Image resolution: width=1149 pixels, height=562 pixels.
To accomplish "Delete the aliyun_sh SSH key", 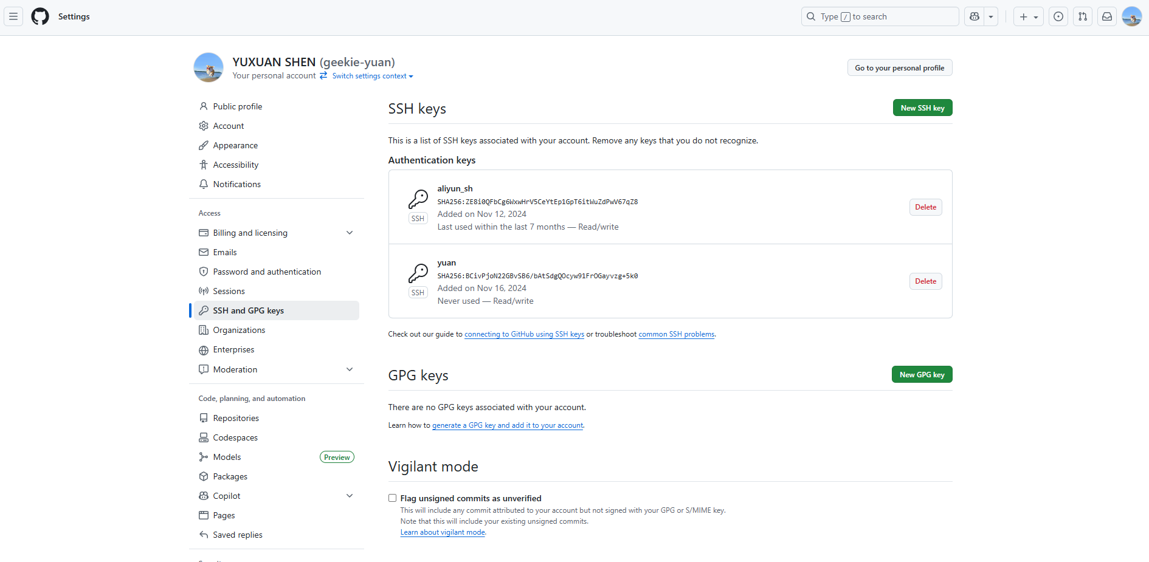I will click(925, 207).
